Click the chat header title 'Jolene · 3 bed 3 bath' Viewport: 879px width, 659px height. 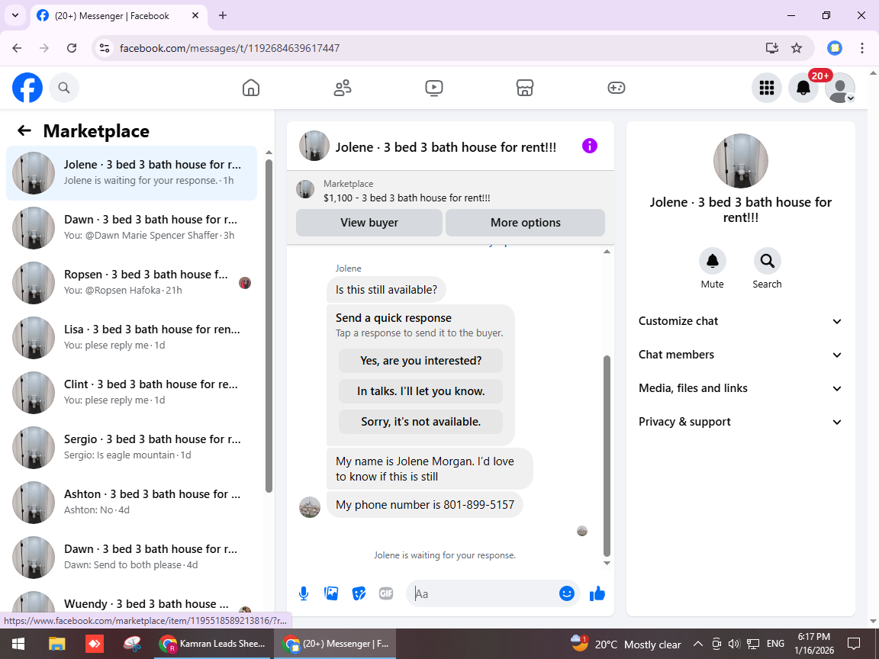pyautogui.click(x=446, y=147)
